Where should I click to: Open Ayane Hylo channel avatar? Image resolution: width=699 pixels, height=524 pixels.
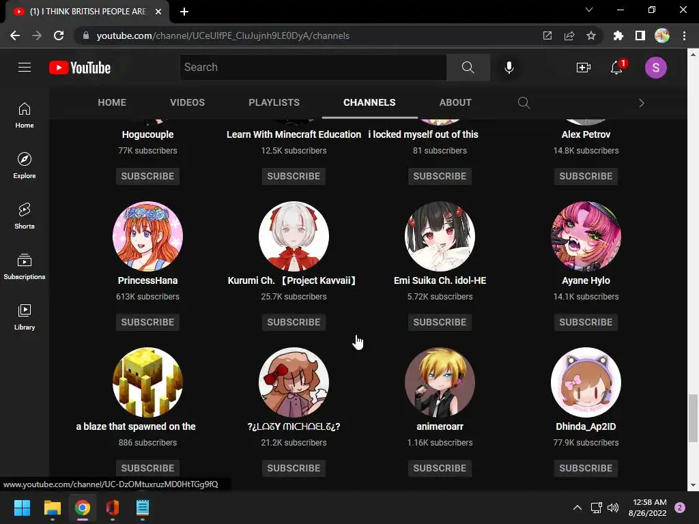tap(586, 236)
